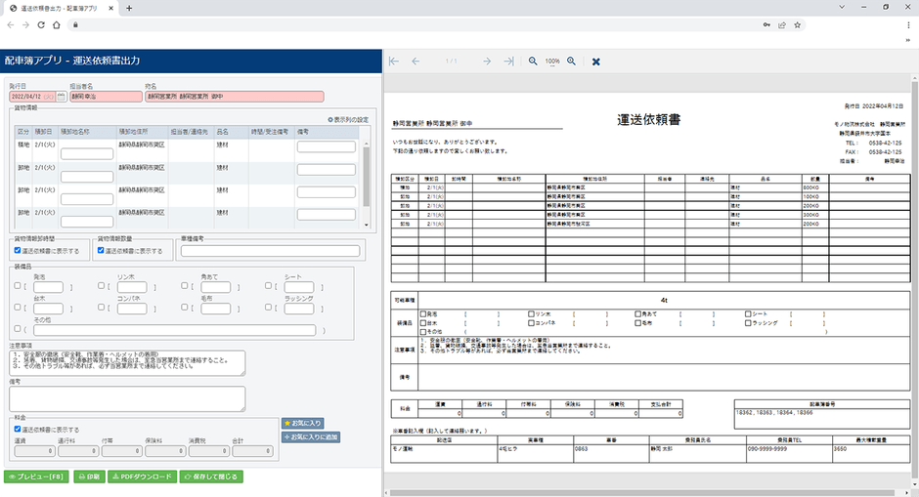The width and height of the screenshot is (919, 497).
Task: Bookmark this page with the star icon
Action: [x=800, y=24]
